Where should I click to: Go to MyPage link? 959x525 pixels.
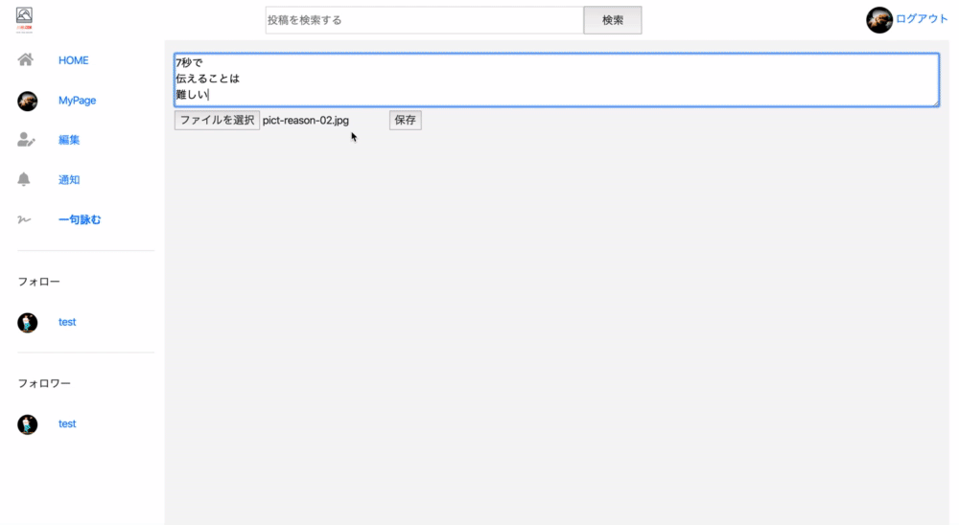[x=77, y=101]
